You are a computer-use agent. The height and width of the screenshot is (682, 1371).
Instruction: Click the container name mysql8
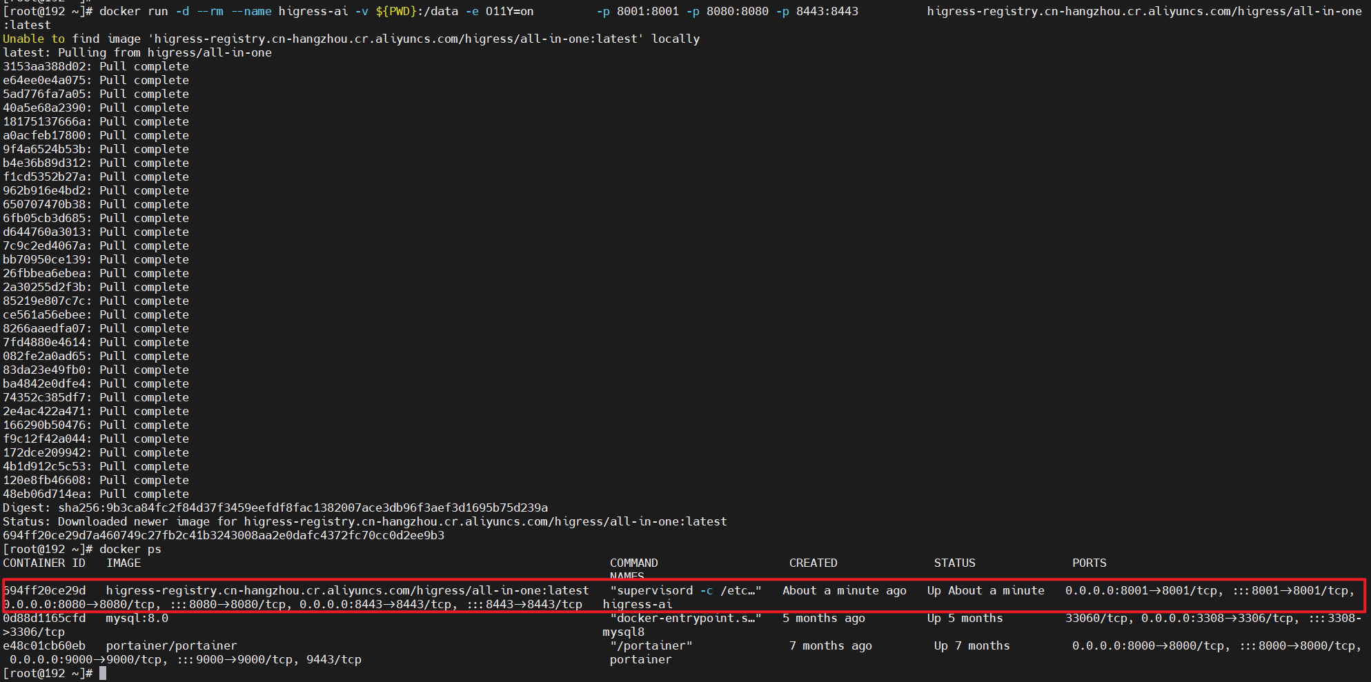[x=624, y=632]
